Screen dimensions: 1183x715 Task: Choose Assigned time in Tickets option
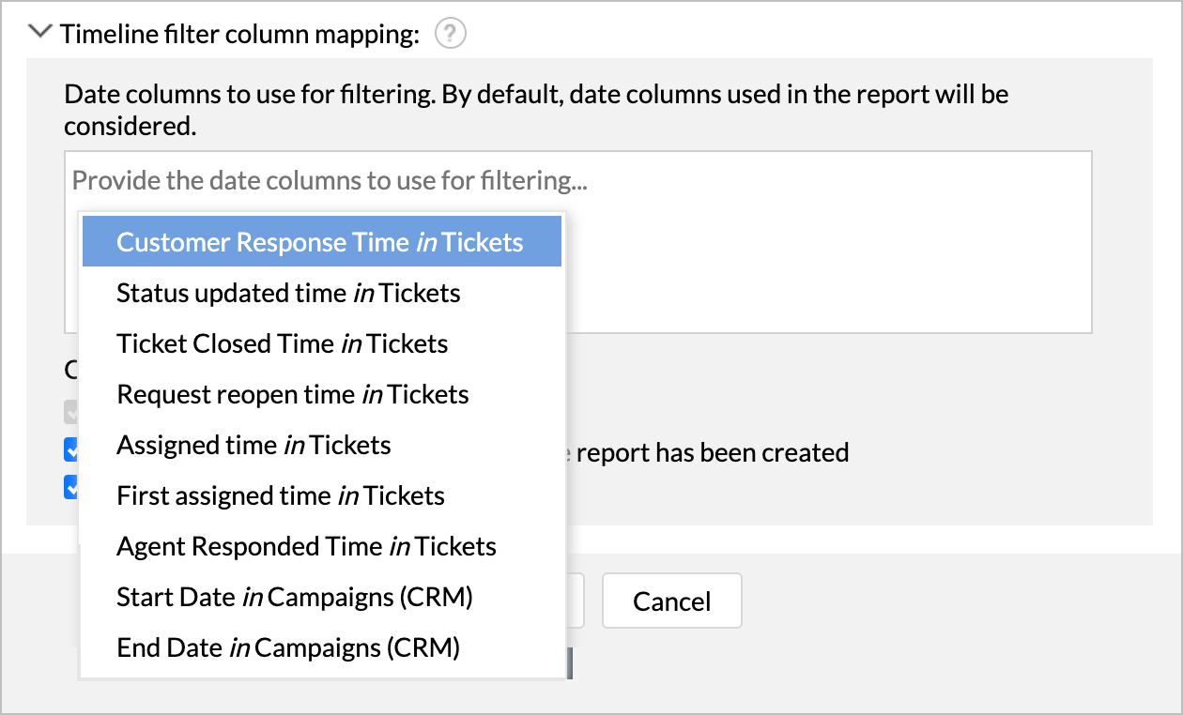point(253,445)
